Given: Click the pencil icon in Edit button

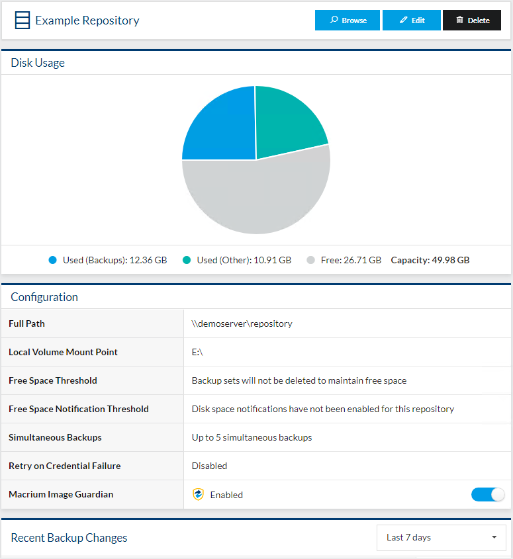Looking at the screenshot, I should [x=404, y=21].
